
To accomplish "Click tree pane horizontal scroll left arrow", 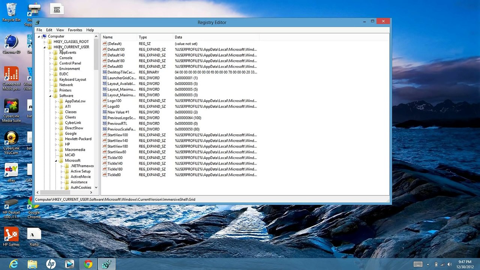I will point(37,192).
